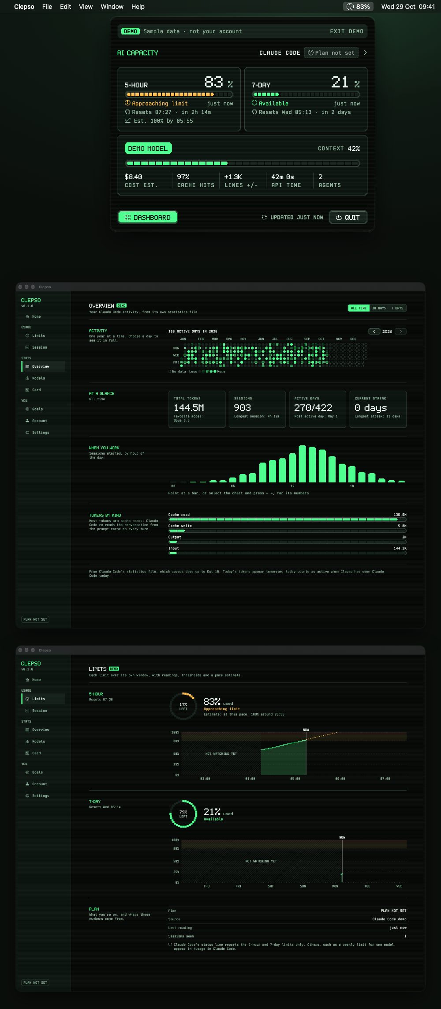Click the '97%' cache hits value

(183, 177)
